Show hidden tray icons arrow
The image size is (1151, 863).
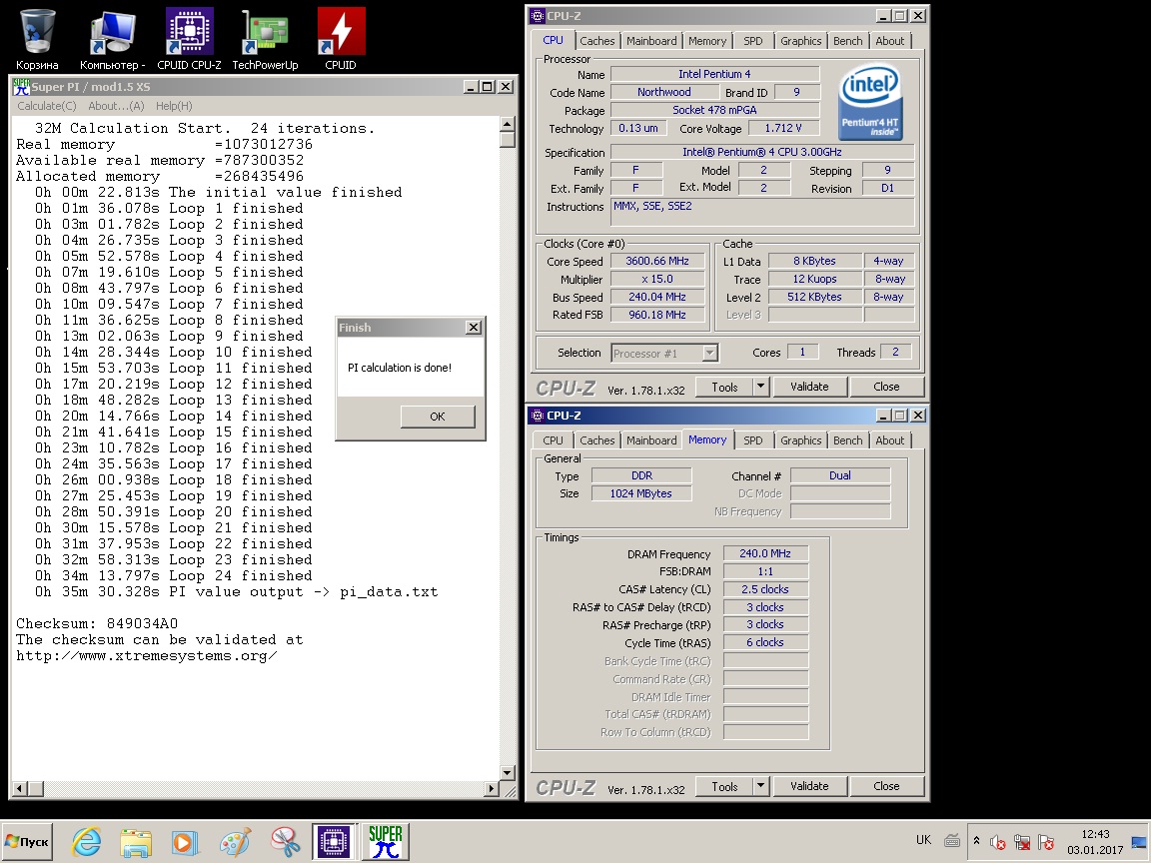(976, 841)
